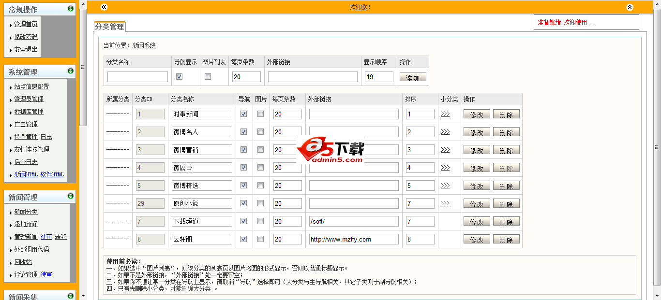The image size is (661, 300).
Task: Open subcategories arrow for 原创小说
Action: coord(445,203)
